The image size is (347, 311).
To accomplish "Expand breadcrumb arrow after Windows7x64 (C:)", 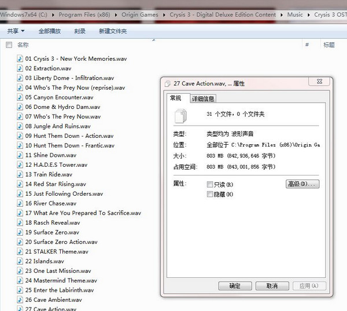I will pos(53,15).
